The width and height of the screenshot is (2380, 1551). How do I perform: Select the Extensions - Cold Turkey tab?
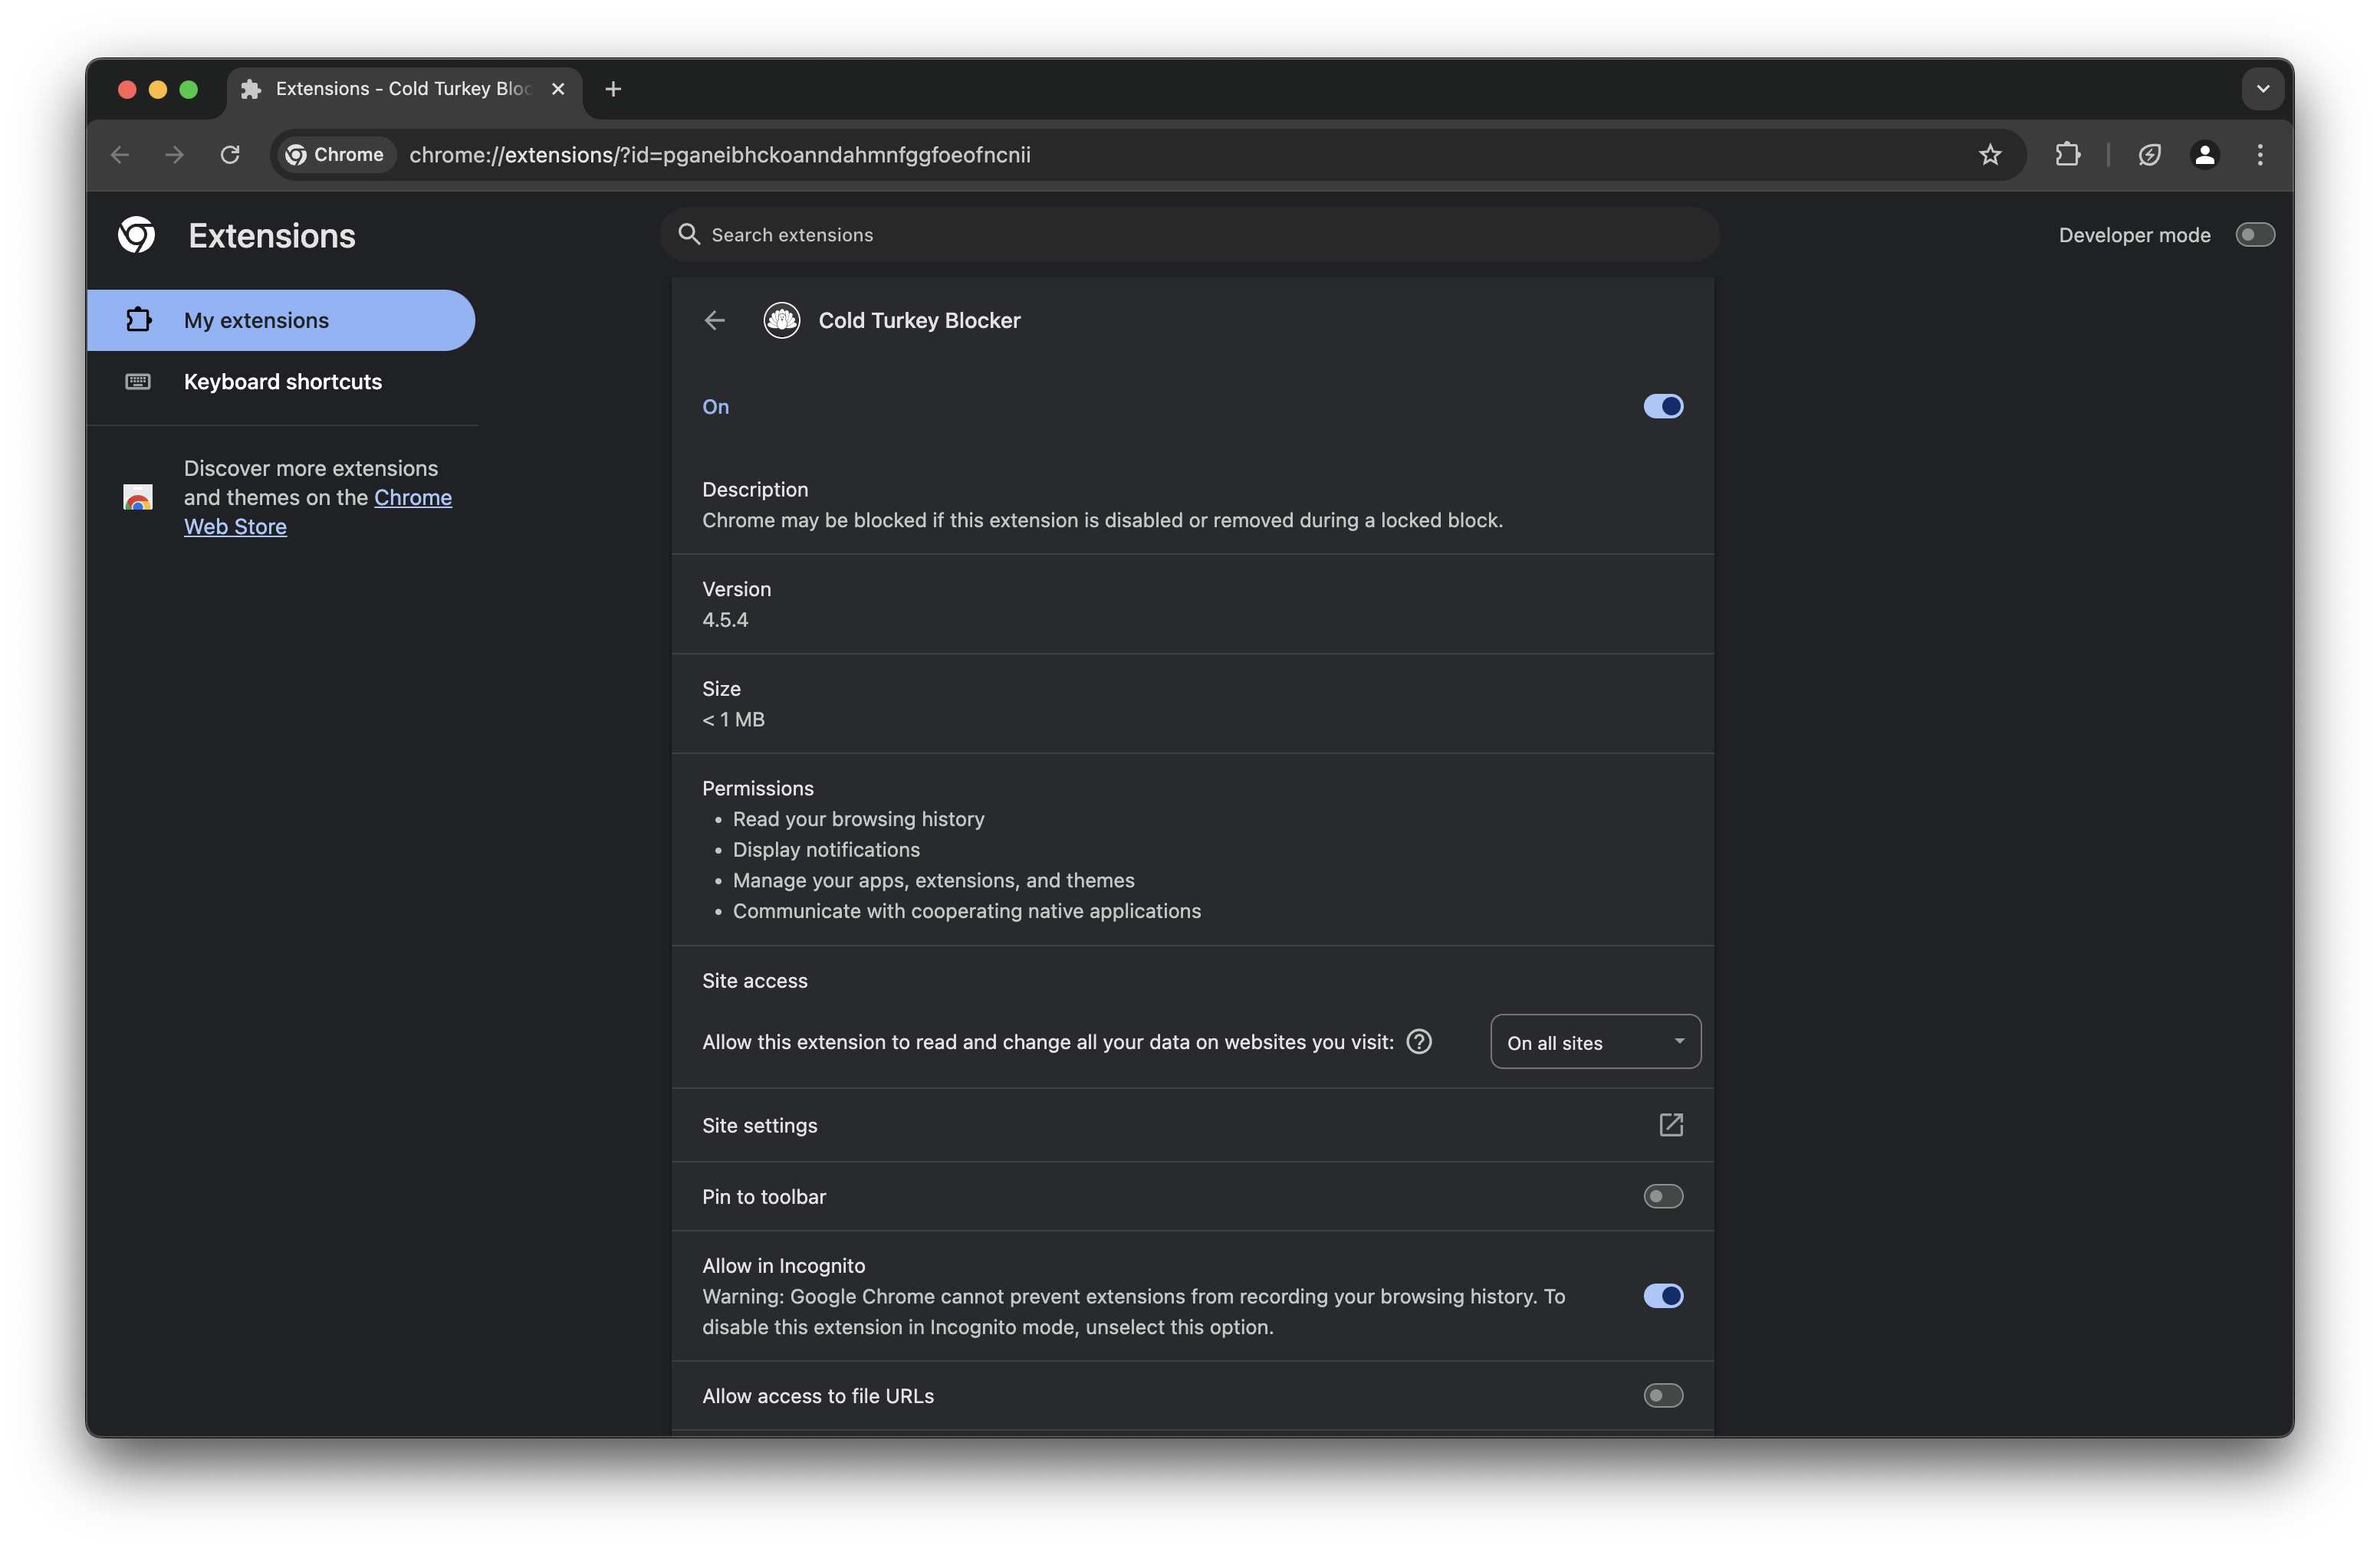click(404, 89)
